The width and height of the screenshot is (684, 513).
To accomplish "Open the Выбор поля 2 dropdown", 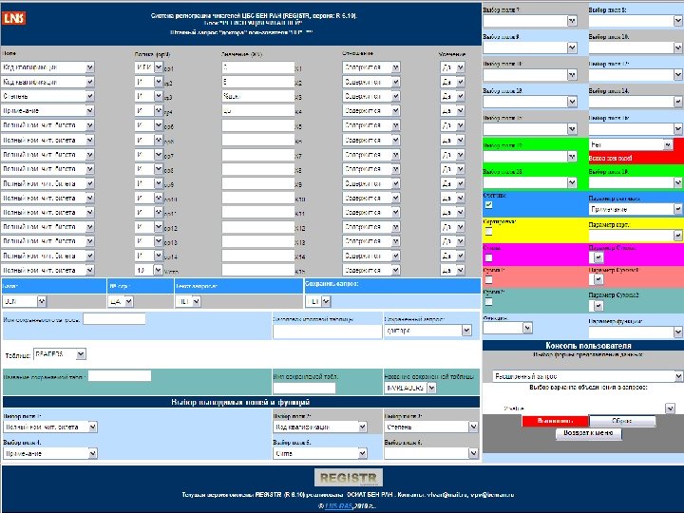I will [320, 427].
